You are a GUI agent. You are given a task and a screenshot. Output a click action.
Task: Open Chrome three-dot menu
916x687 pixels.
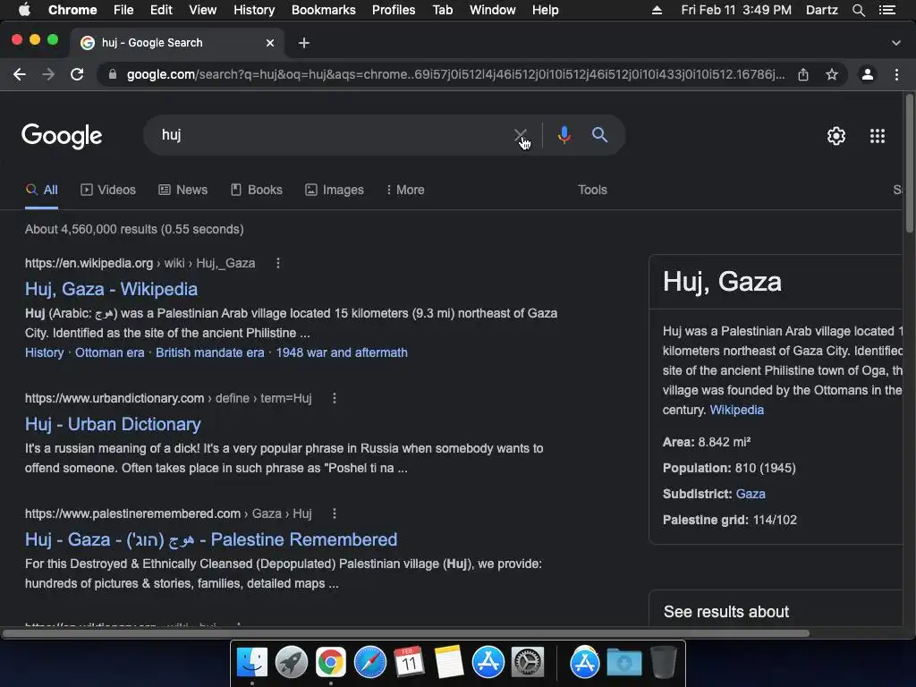(x=896, y=74)
